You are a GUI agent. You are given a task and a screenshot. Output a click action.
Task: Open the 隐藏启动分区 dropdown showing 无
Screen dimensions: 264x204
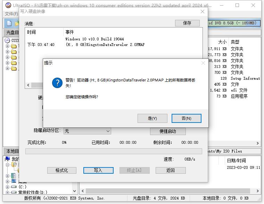[x=87, y=131]
